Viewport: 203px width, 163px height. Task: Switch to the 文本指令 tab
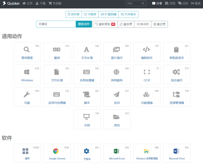(x=129, y=14)
